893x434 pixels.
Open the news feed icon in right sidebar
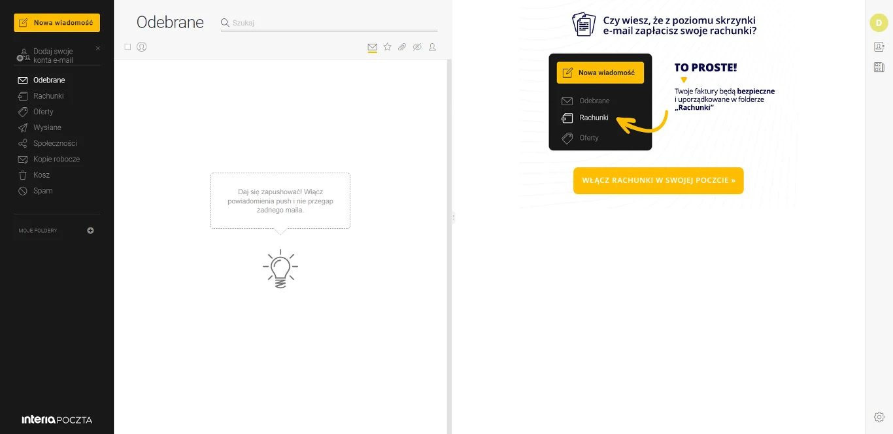point(879,67)
